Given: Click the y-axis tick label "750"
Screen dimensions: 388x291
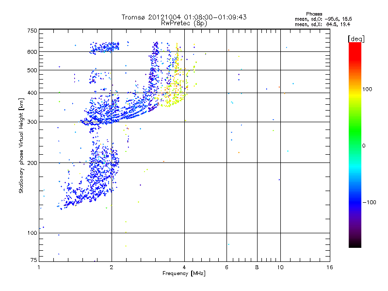Looking at the screenshot, I should [32, 31].
